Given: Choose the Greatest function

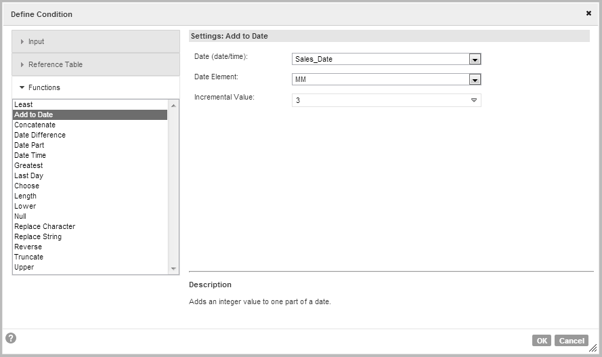Looking at the screenshot, I should (90, 165).
